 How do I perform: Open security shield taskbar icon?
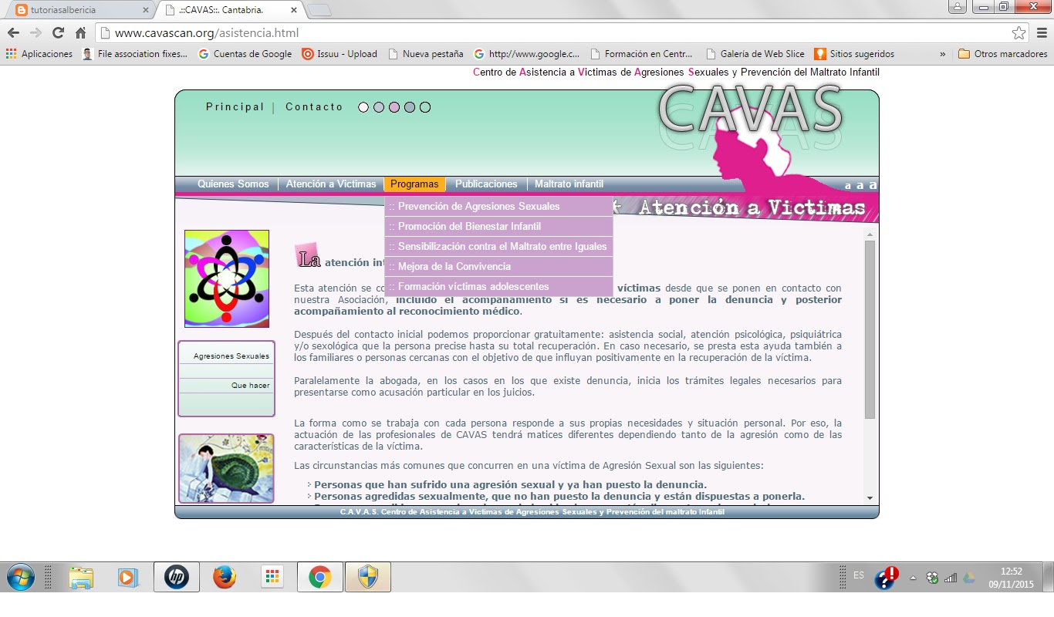click(x=368, y=577)
